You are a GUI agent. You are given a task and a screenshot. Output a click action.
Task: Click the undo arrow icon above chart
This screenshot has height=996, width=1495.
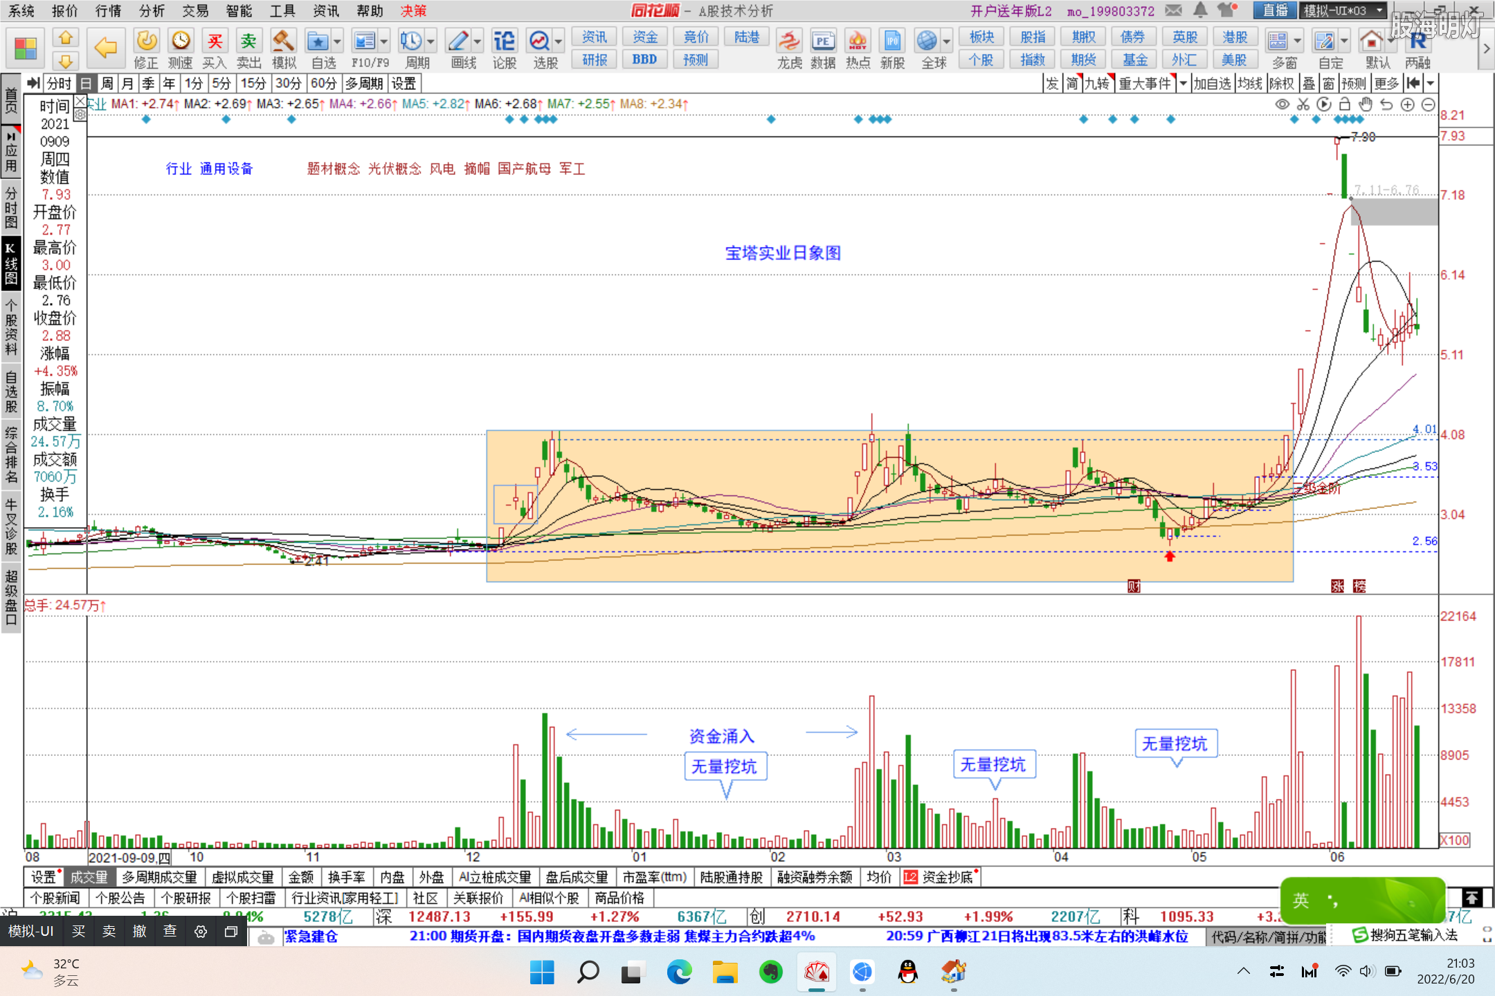[1386, 104]
